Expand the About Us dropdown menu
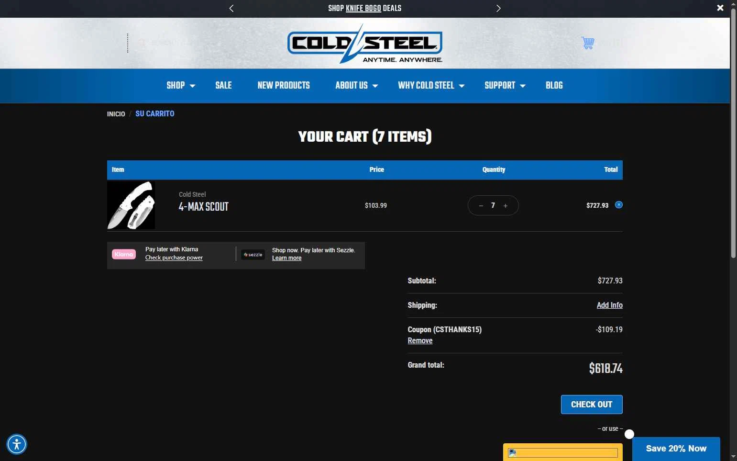Image resolution: width=737 pixels, height=461 pixels. coord(357,86)
